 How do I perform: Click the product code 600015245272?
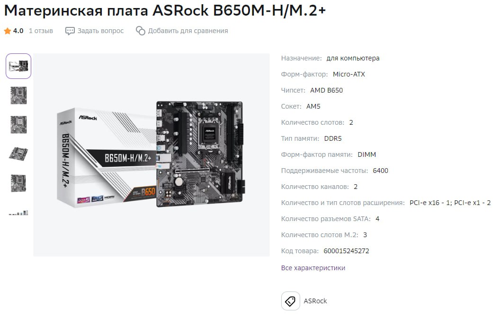coord(346,251)
